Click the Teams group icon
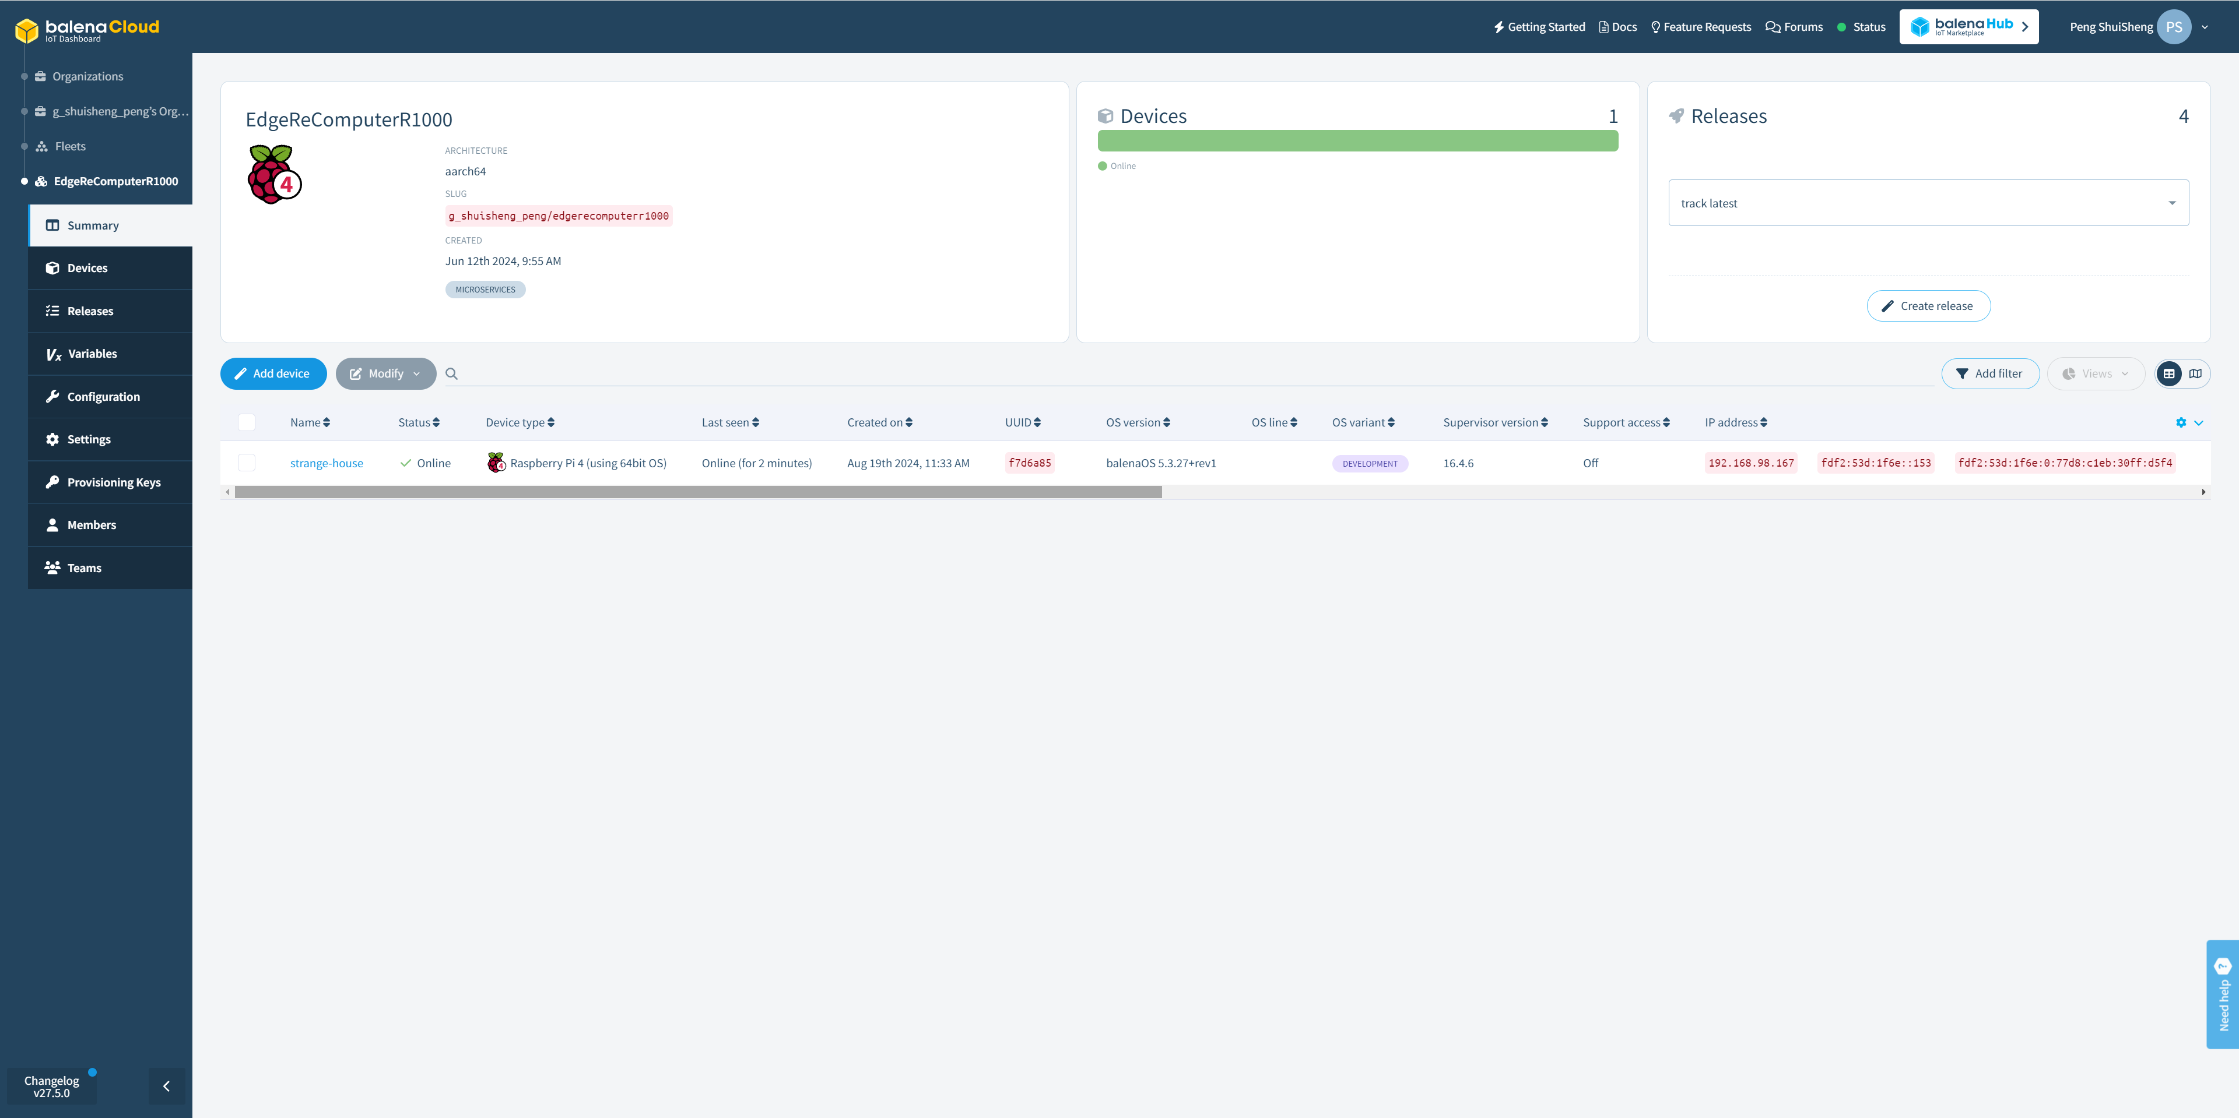 [52, 567]
